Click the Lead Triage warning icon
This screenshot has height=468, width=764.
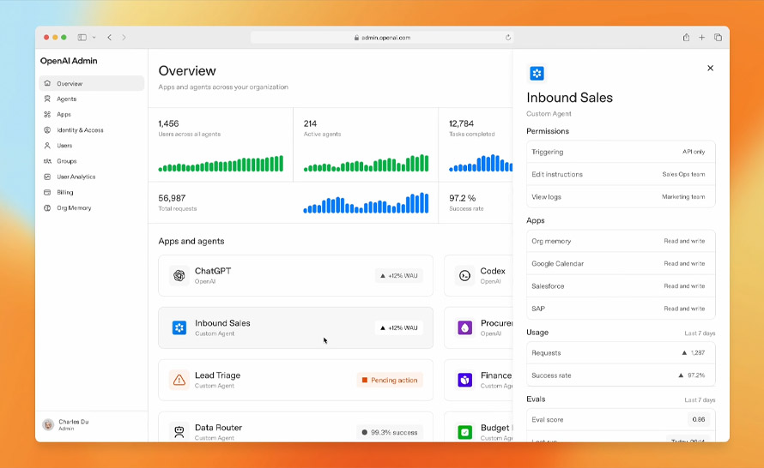[179, 380]
